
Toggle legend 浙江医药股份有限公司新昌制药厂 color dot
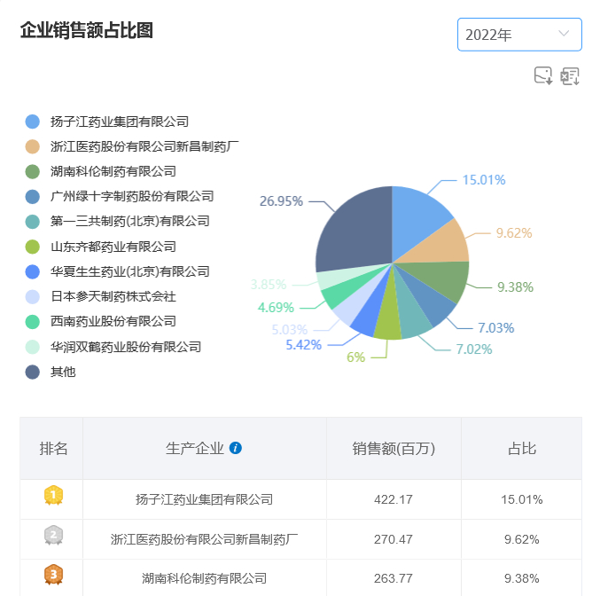point(33,146)
